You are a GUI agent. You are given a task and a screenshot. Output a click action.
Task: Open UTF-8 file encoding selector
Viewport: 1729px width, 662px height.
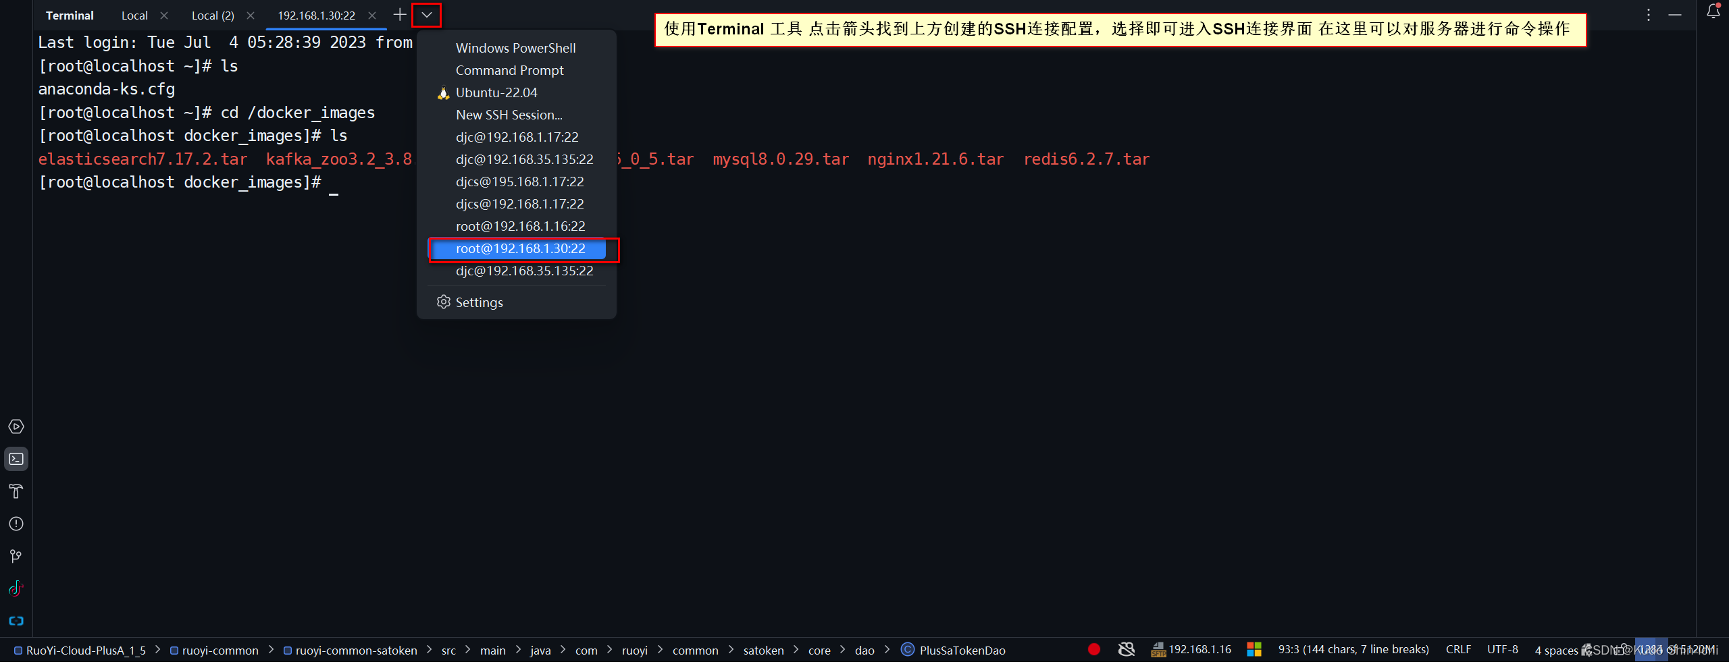click(1502, 649)
